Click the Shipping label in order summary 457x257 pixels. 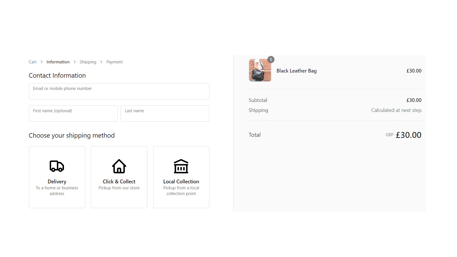(258, 110)
